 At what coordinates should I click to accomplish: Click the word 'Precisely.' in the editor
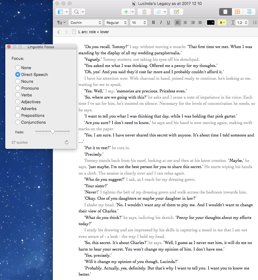tap(94, 154)
